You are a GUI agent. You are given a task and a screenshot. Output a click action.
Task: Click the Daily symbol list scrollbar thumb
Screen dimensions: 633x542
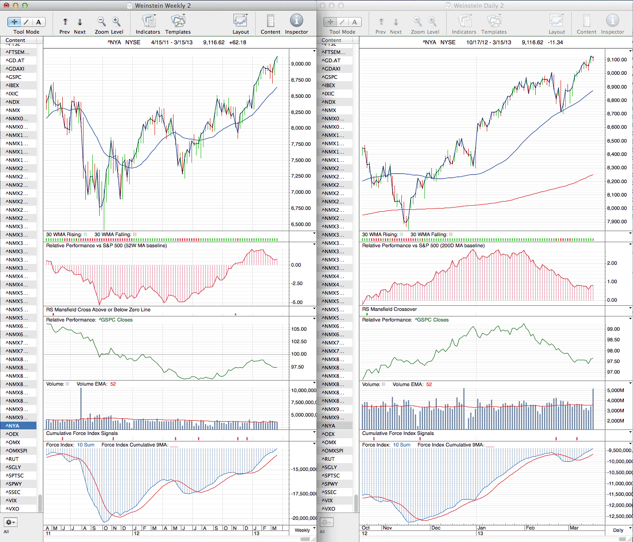356,503
